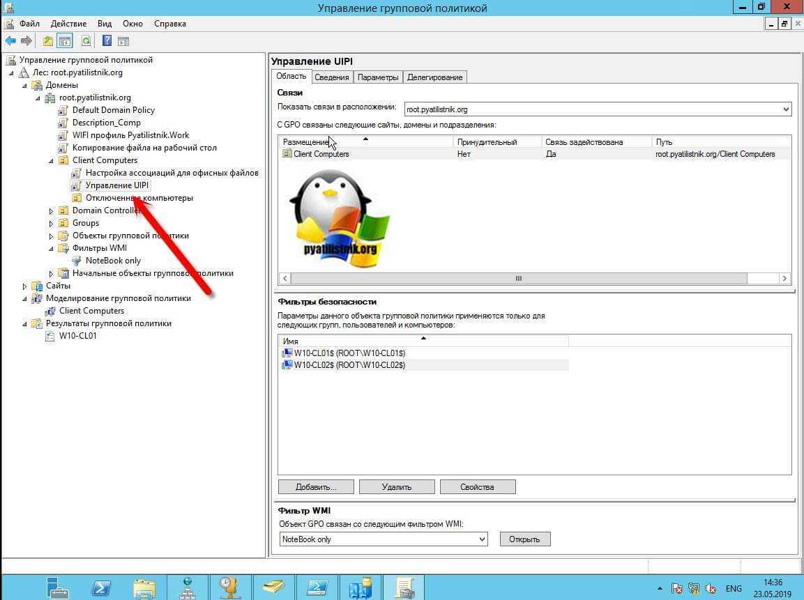
Task: Open the Справка menu
Action: click(170, 24)
